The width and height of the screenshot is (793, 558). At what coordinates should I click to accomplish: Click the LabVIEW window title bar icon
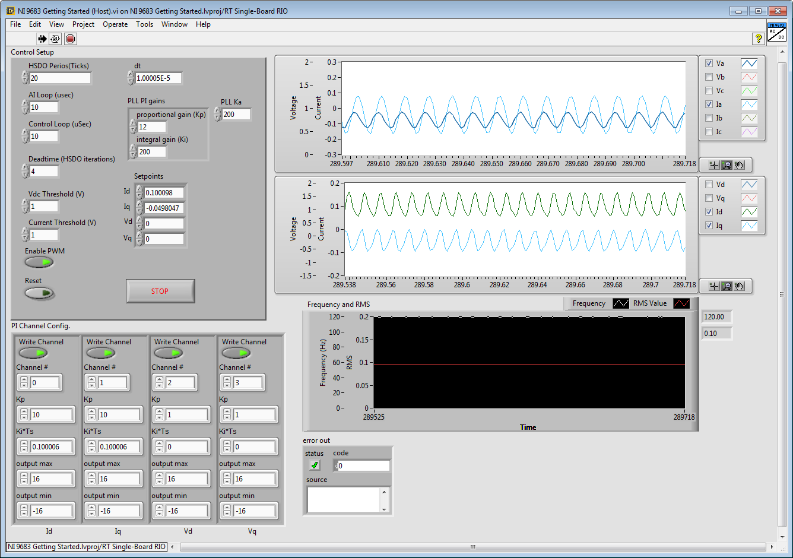click(10, 11)
